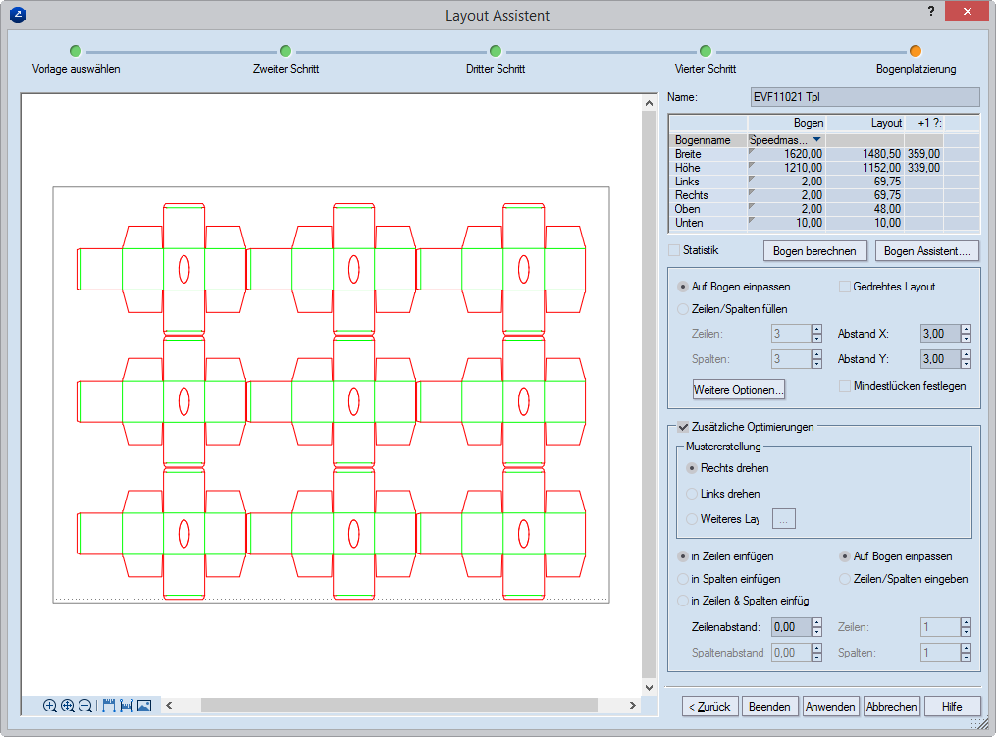Choose in Zeilen & Spalten einfügen

(x=683, y=601)
